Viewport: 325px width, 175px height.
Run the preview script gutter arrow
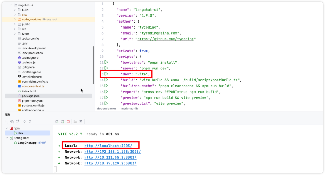tap(106, 97)
